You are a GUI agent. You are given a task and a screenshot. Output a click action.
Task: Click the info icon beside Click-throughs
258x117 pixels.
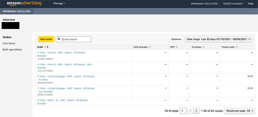pyautogui.click(x=150, y=47)
